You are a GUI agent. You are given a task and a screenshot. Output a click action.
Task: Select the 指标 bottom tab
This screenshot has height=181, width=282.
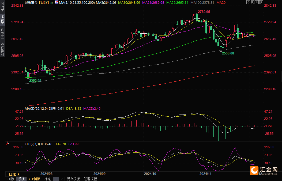11,179
